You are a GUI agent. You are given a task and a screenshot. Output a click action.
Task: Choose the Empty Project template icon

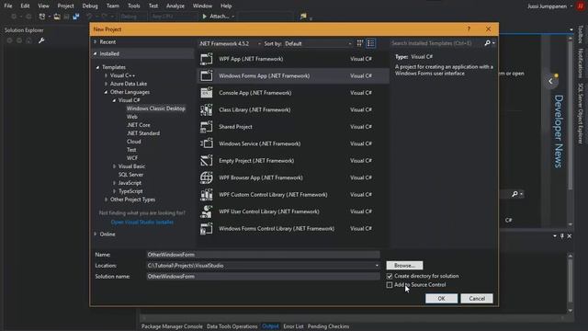tap(206, 161)
